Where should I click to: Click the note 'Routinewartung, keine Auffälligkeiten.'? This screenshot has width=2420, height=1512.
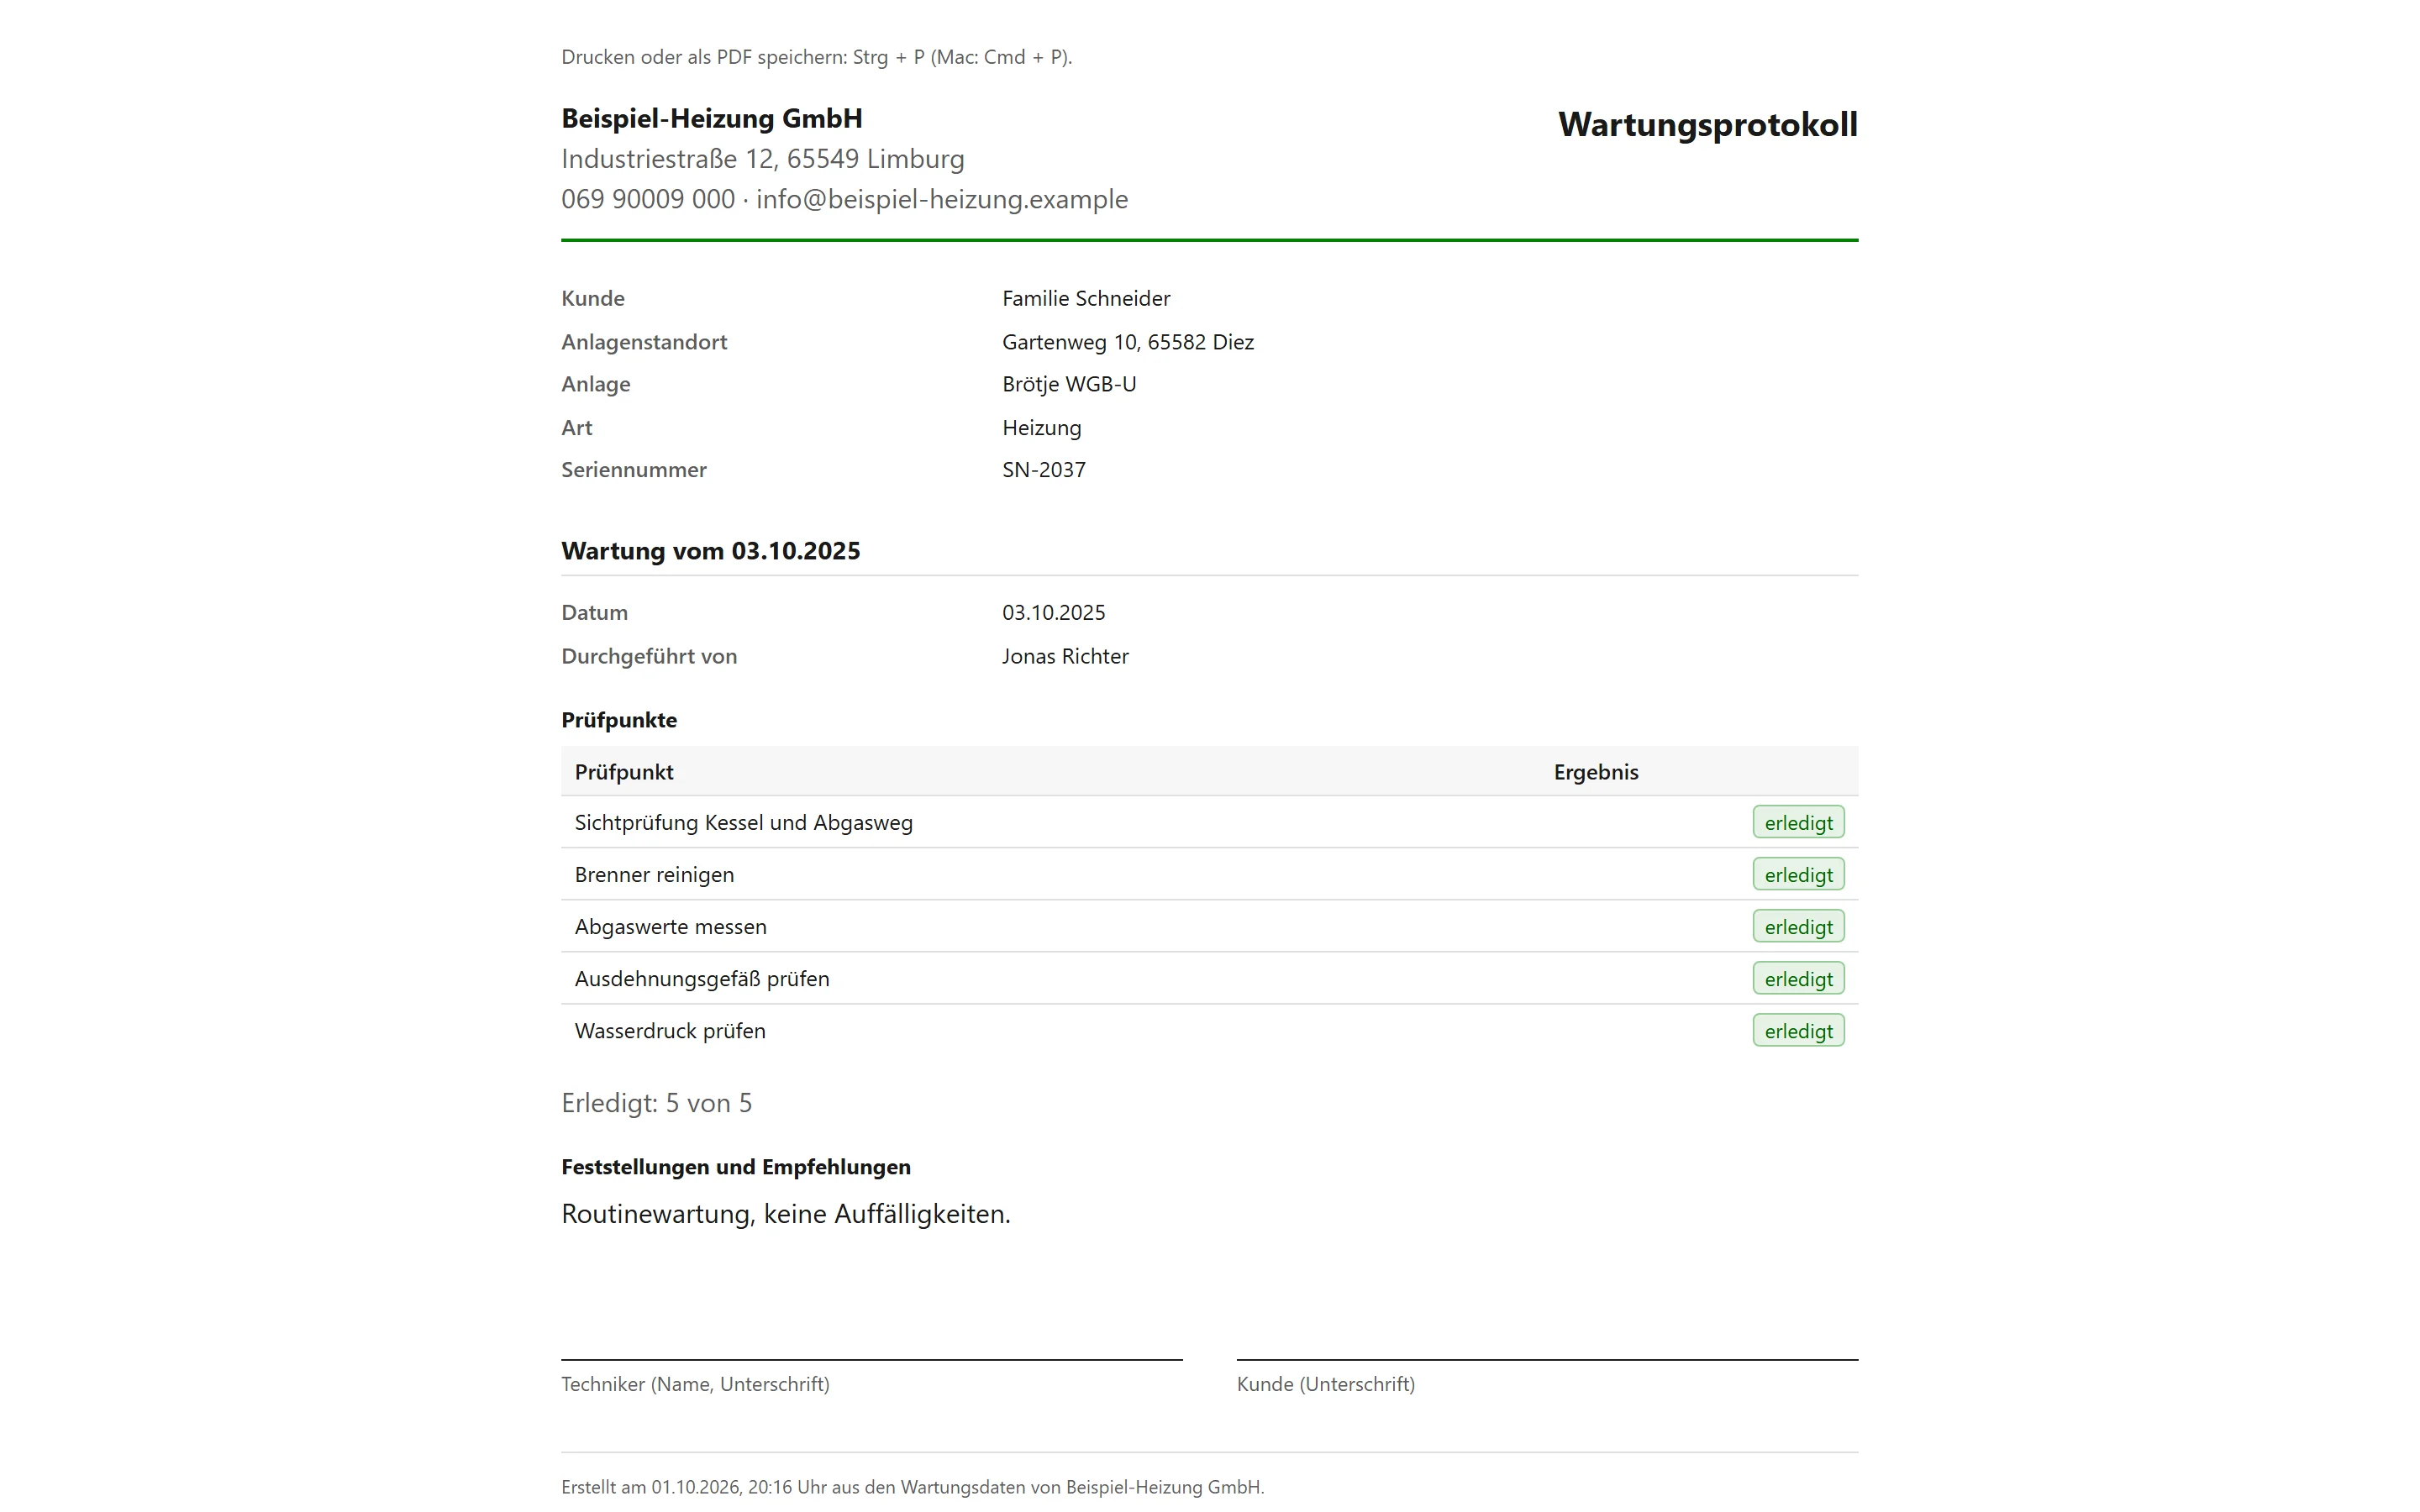click(x=786, y=1214)
